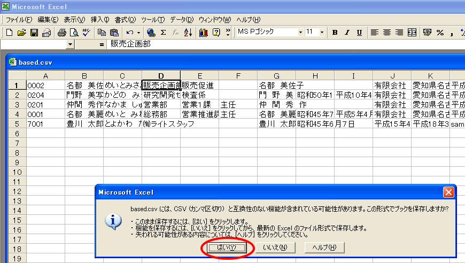
Task: Click the Paste Function fx icon
Action: [x=175, y=33]
